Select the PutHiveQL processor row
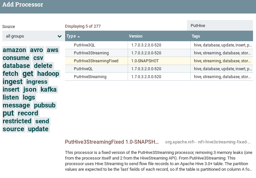The width and height of the screenshot is (256, 178). coord(159,69)
